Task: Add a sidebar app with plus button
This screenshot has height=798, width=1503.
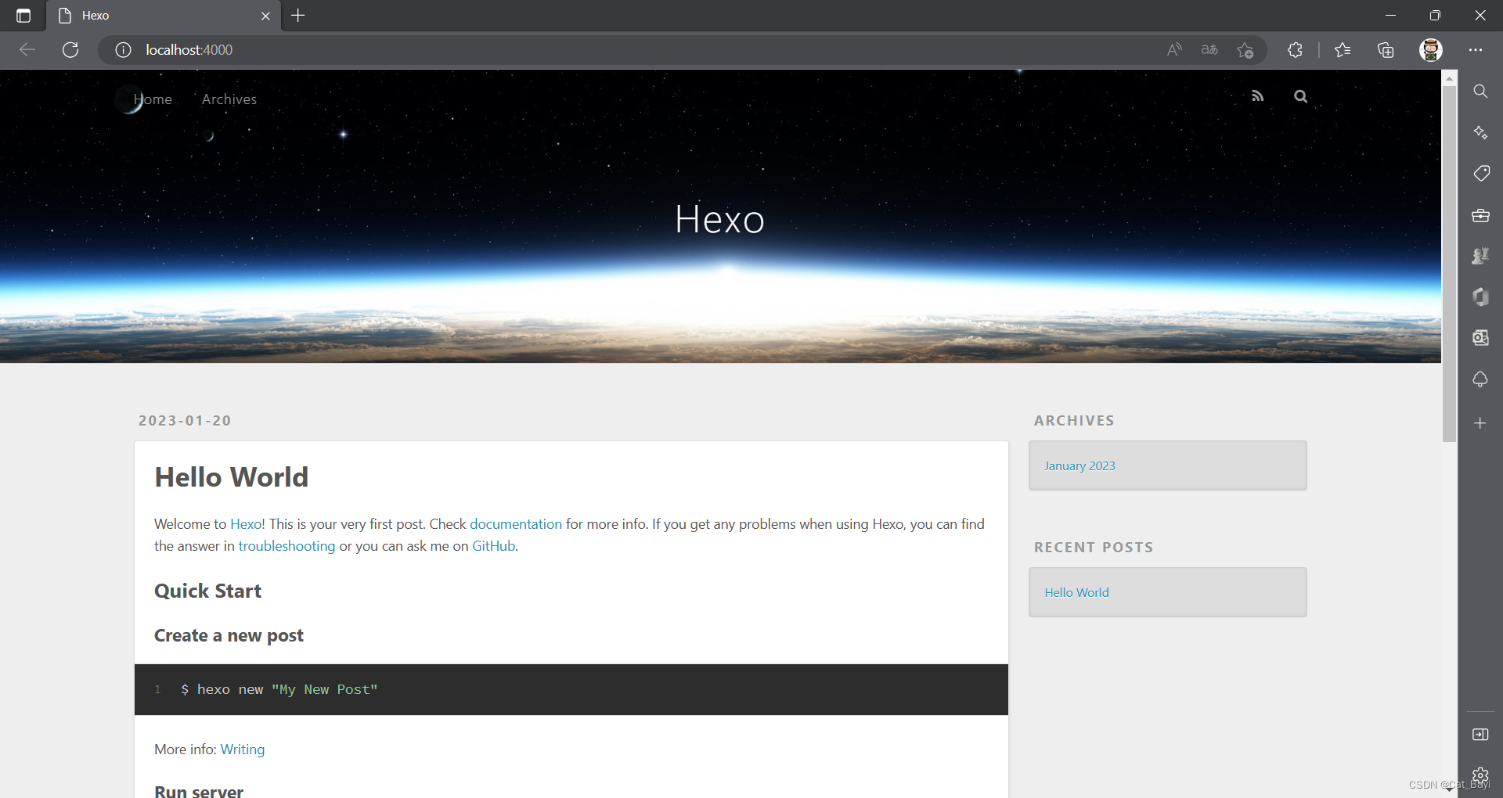Action: click(x=1480, y=423)
